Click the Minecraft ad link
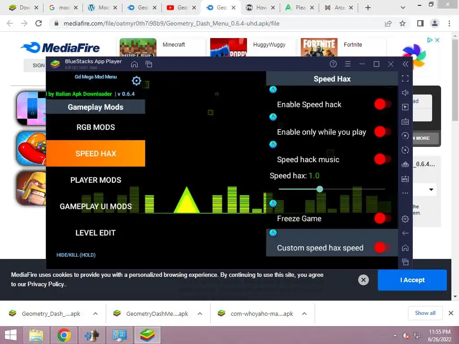Viewport: 459px width, 344px height. 173,45
